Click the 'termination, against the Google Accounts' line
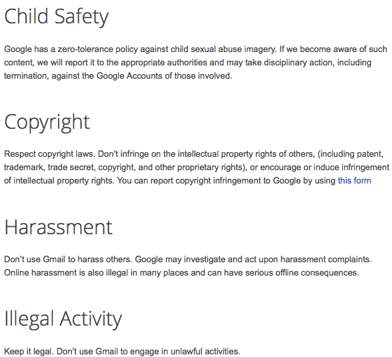The image size is (392, 357). (x=118, y=75)
